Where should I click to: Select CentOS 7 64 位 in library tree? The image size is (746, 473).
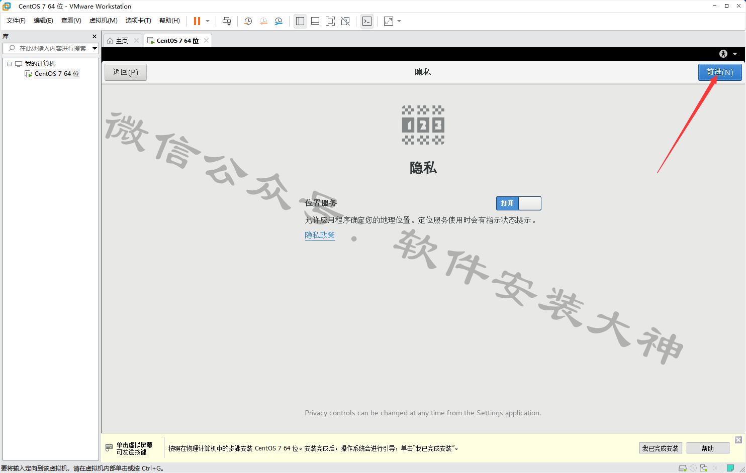[57, 74]
